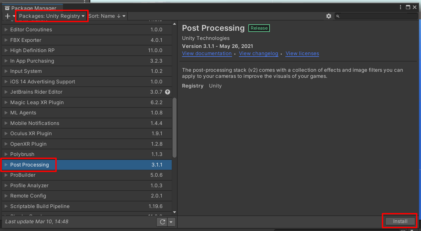
Task: Select Mobile Notifications package
Action: 87,123
